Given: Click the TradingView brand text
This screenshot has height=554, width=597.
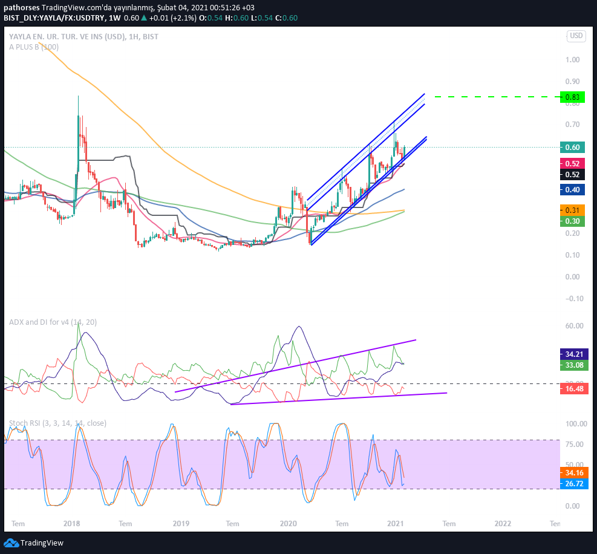Looking at the screenshot, I should click(42, 543).
